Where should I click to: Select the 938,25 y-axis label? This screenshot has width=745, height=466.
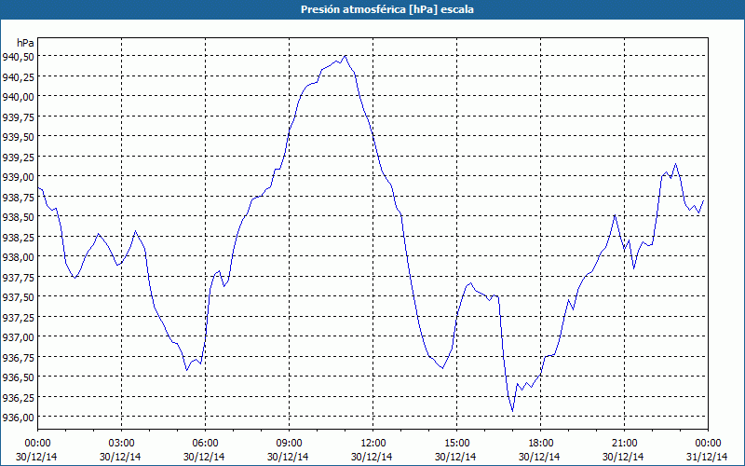[18, 237]
